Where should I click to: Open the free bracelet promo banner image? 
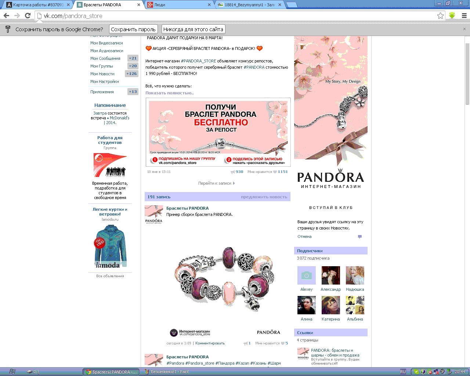click(218, 132)
